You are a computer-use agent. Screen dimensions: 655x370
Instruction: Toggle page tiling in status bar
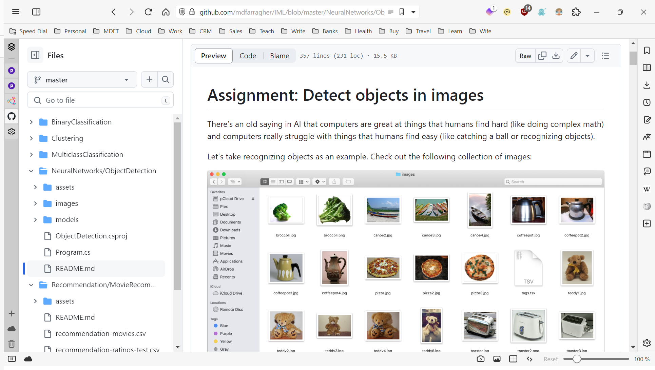(513, 359)
